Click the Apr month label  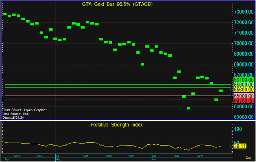7,159
